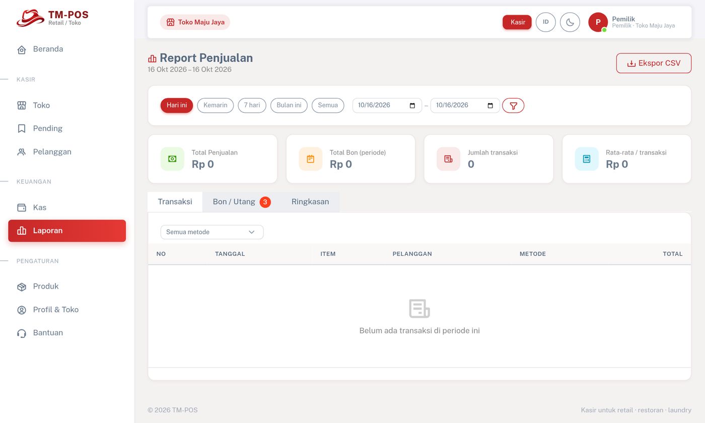
Task: Open Bantuan in the sidebar
Action: [x=67, y=333]
